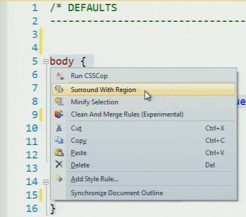
Task: Click the Add Style Rule icon
Action: tap(59, 178)
